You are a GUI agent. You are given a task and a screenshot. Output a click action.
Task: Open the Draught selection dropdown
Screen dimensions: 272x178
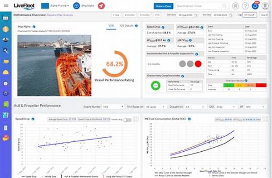click(x=195, y=107)
